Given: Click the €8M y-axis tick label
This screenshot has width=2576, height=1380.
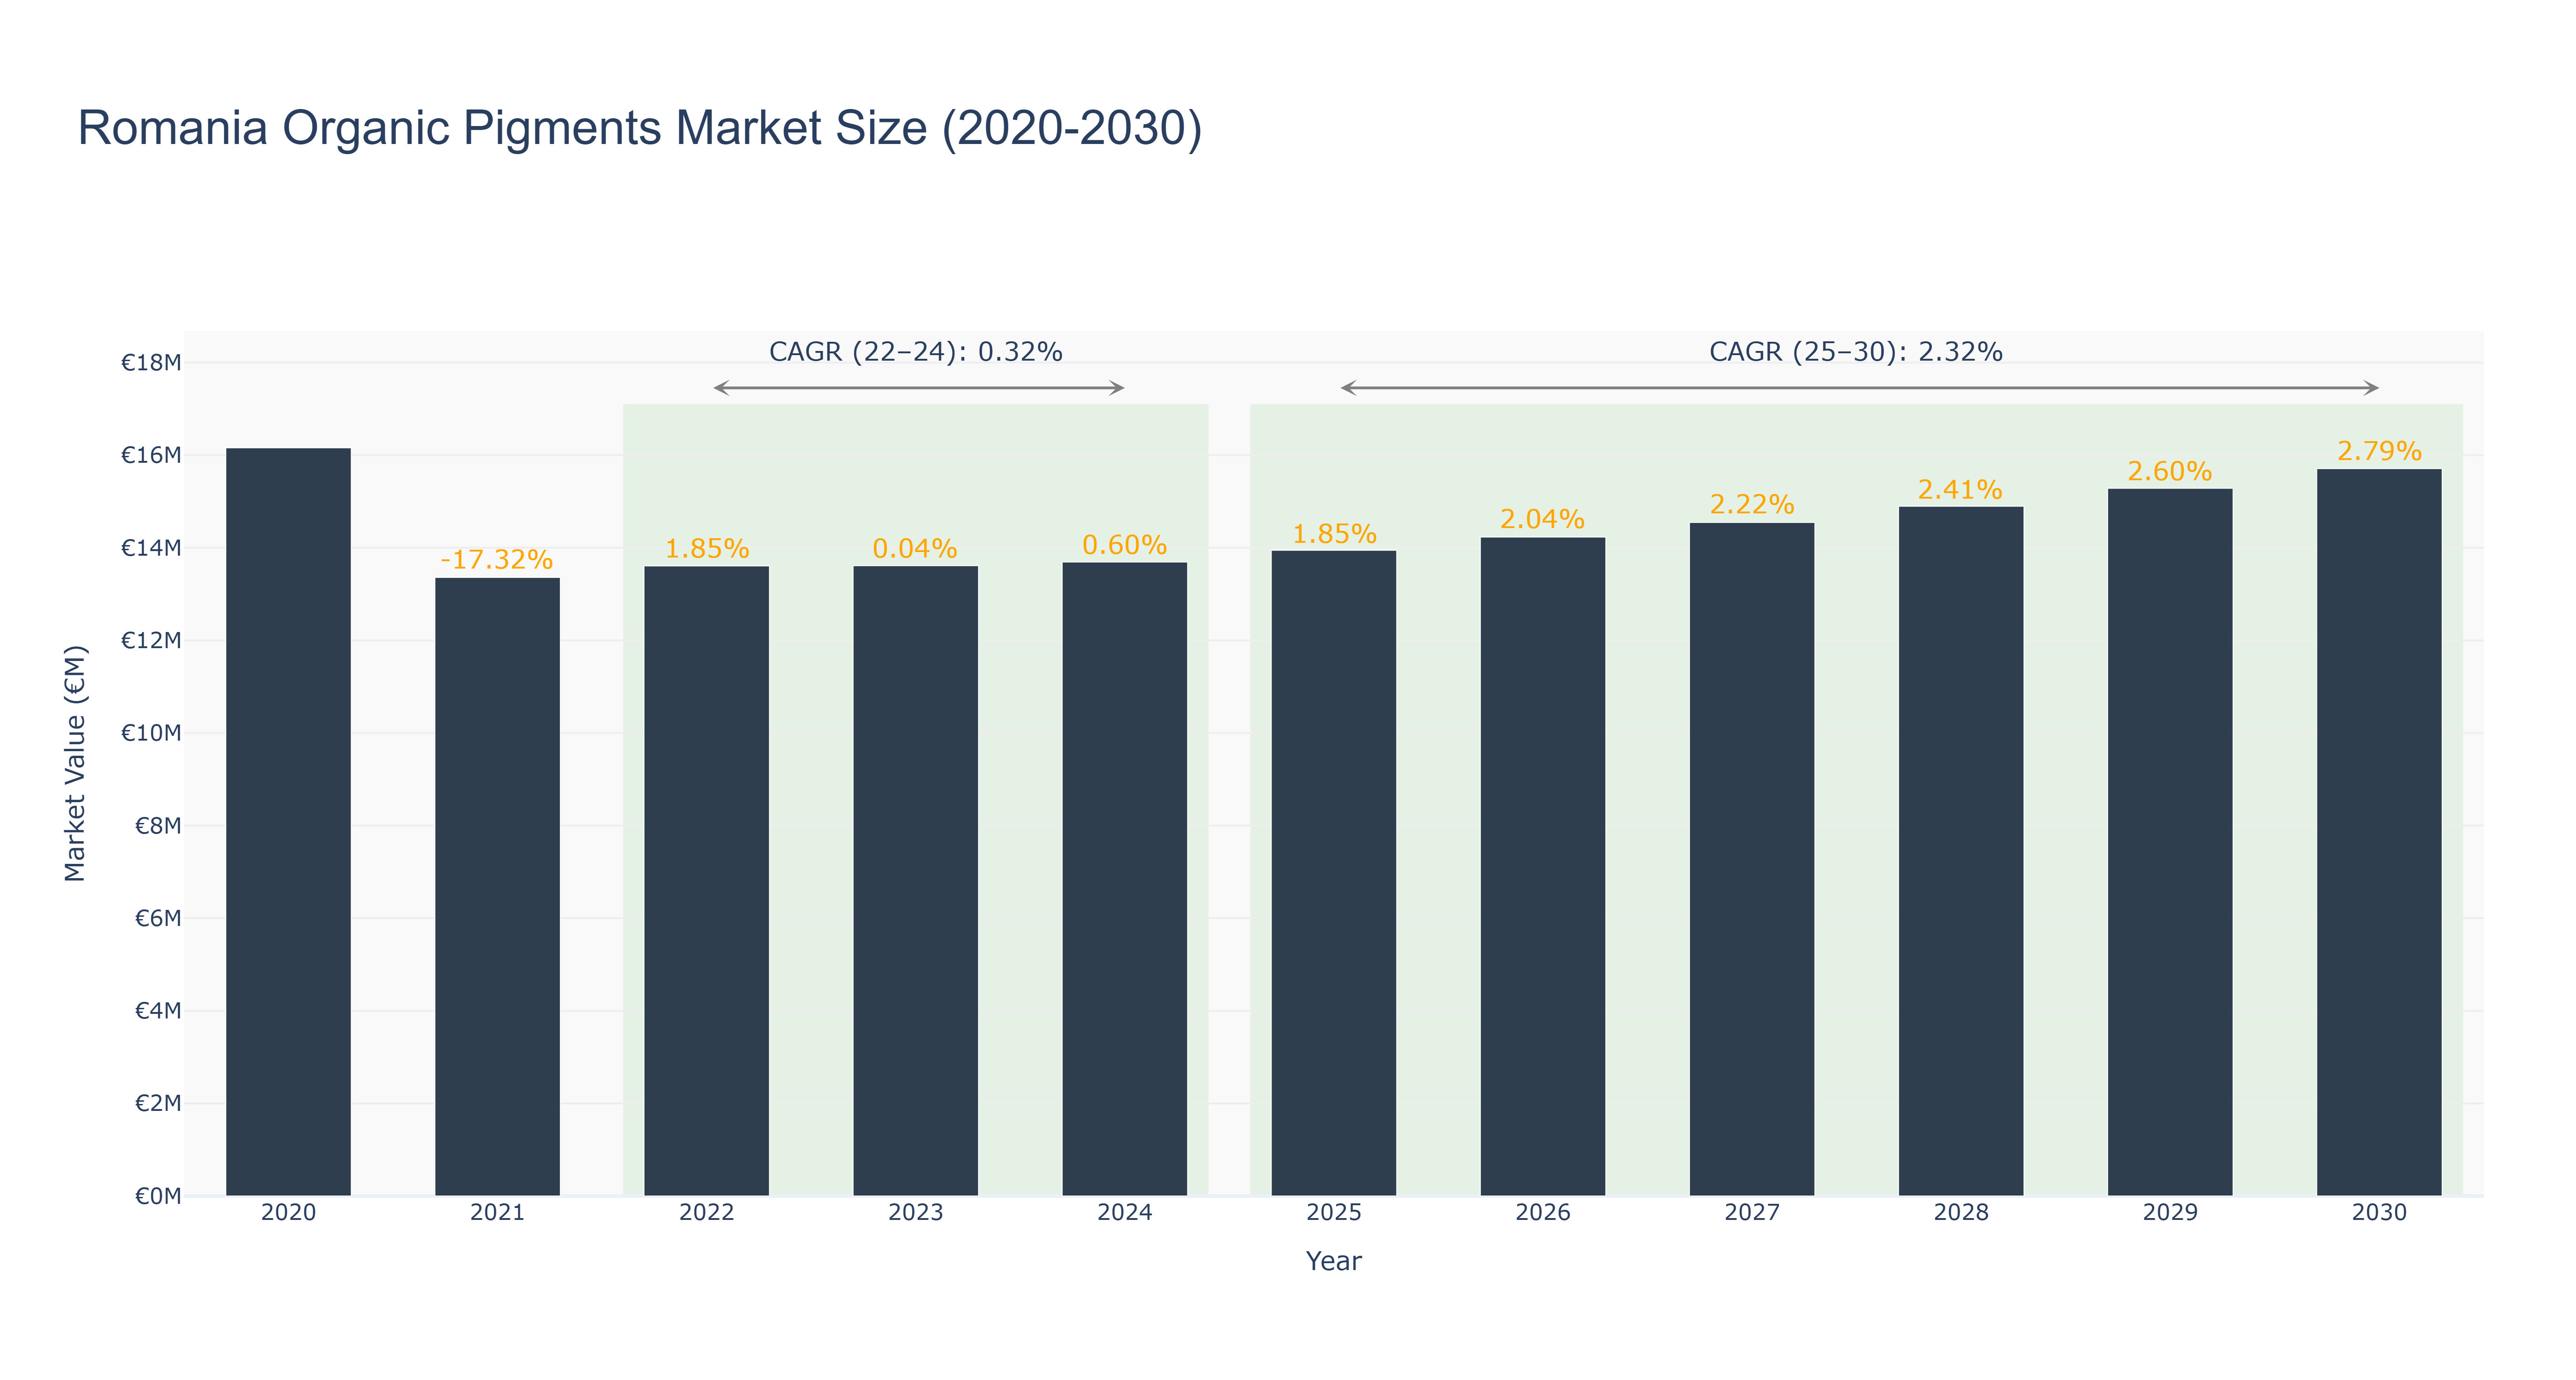Looking at the screenshot, I should tap(158, 826).
